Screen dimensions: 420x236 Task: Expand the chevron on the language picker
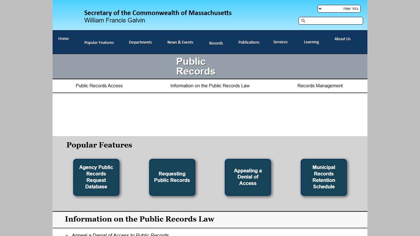pyautogui.click(x=320, y=9)
